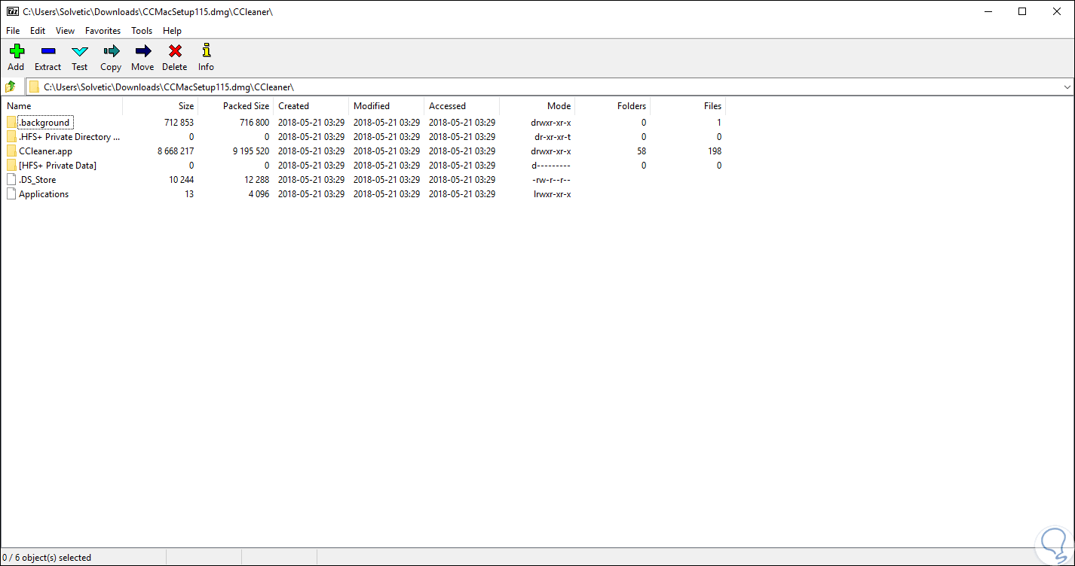Click the 7-Zip title bar app icon
The image size is (1075, 566).
coord(12,11)
